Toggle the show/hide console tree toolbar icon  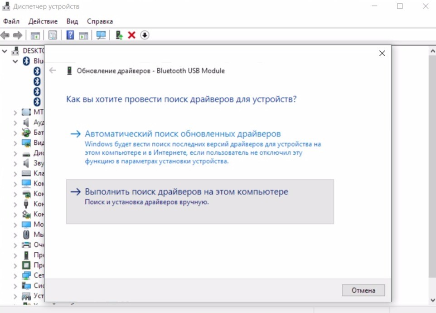tap(35, 35)
